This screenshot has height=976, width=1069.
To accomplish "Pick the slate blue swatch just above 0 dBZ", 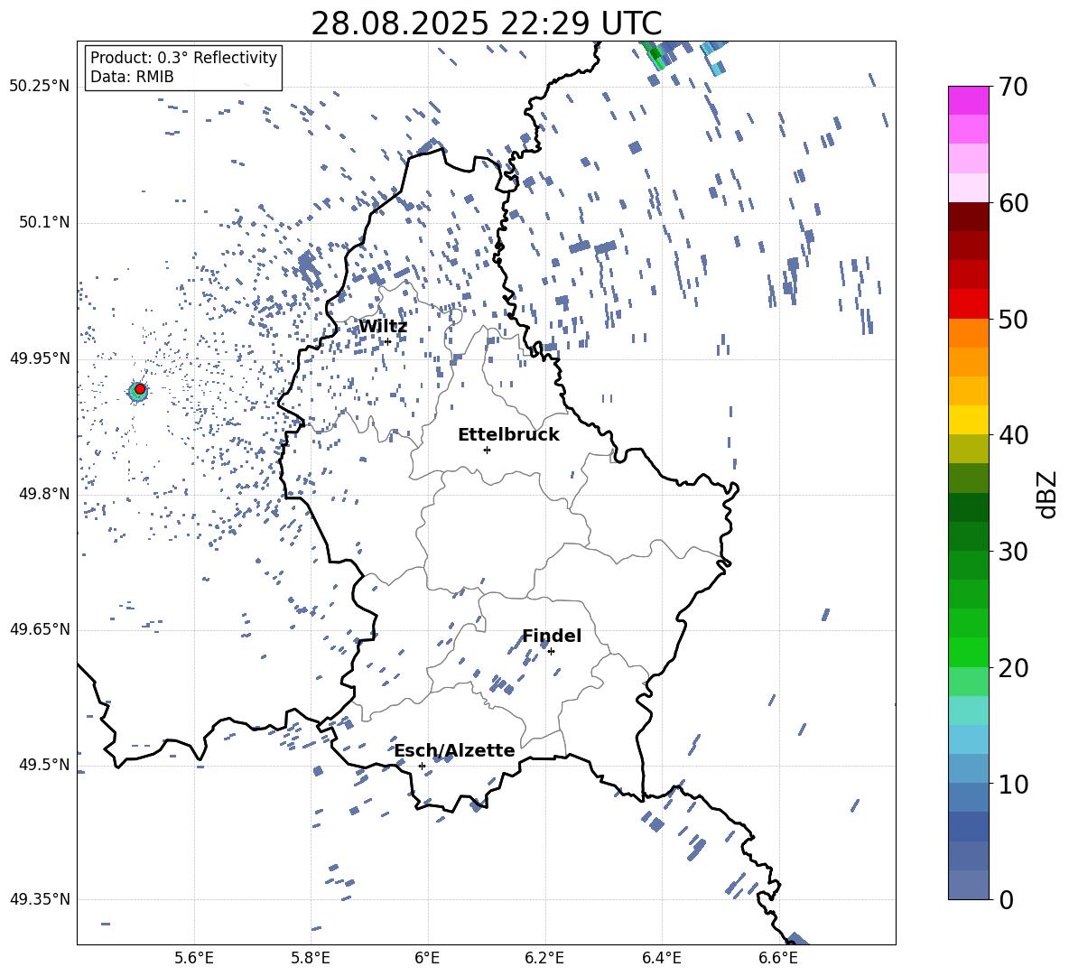I will pyautogui.click(x=968, y=885).
